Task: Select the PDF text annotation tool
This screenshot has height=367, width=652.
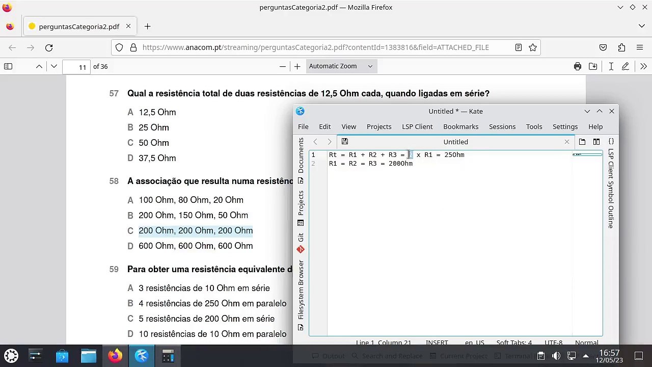Action: 611,66
